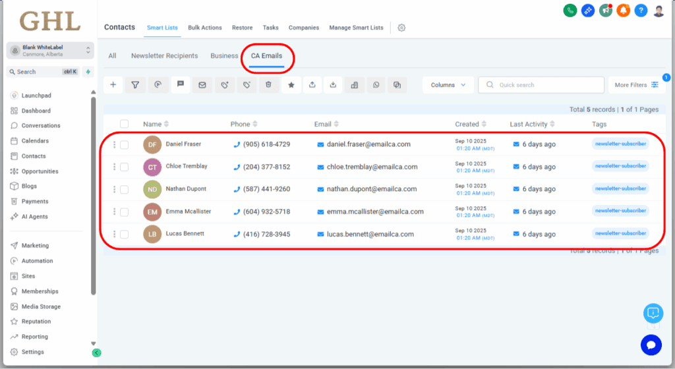Sort by the Email column arrows
This screenshot has width=675, height=369.
336,124
